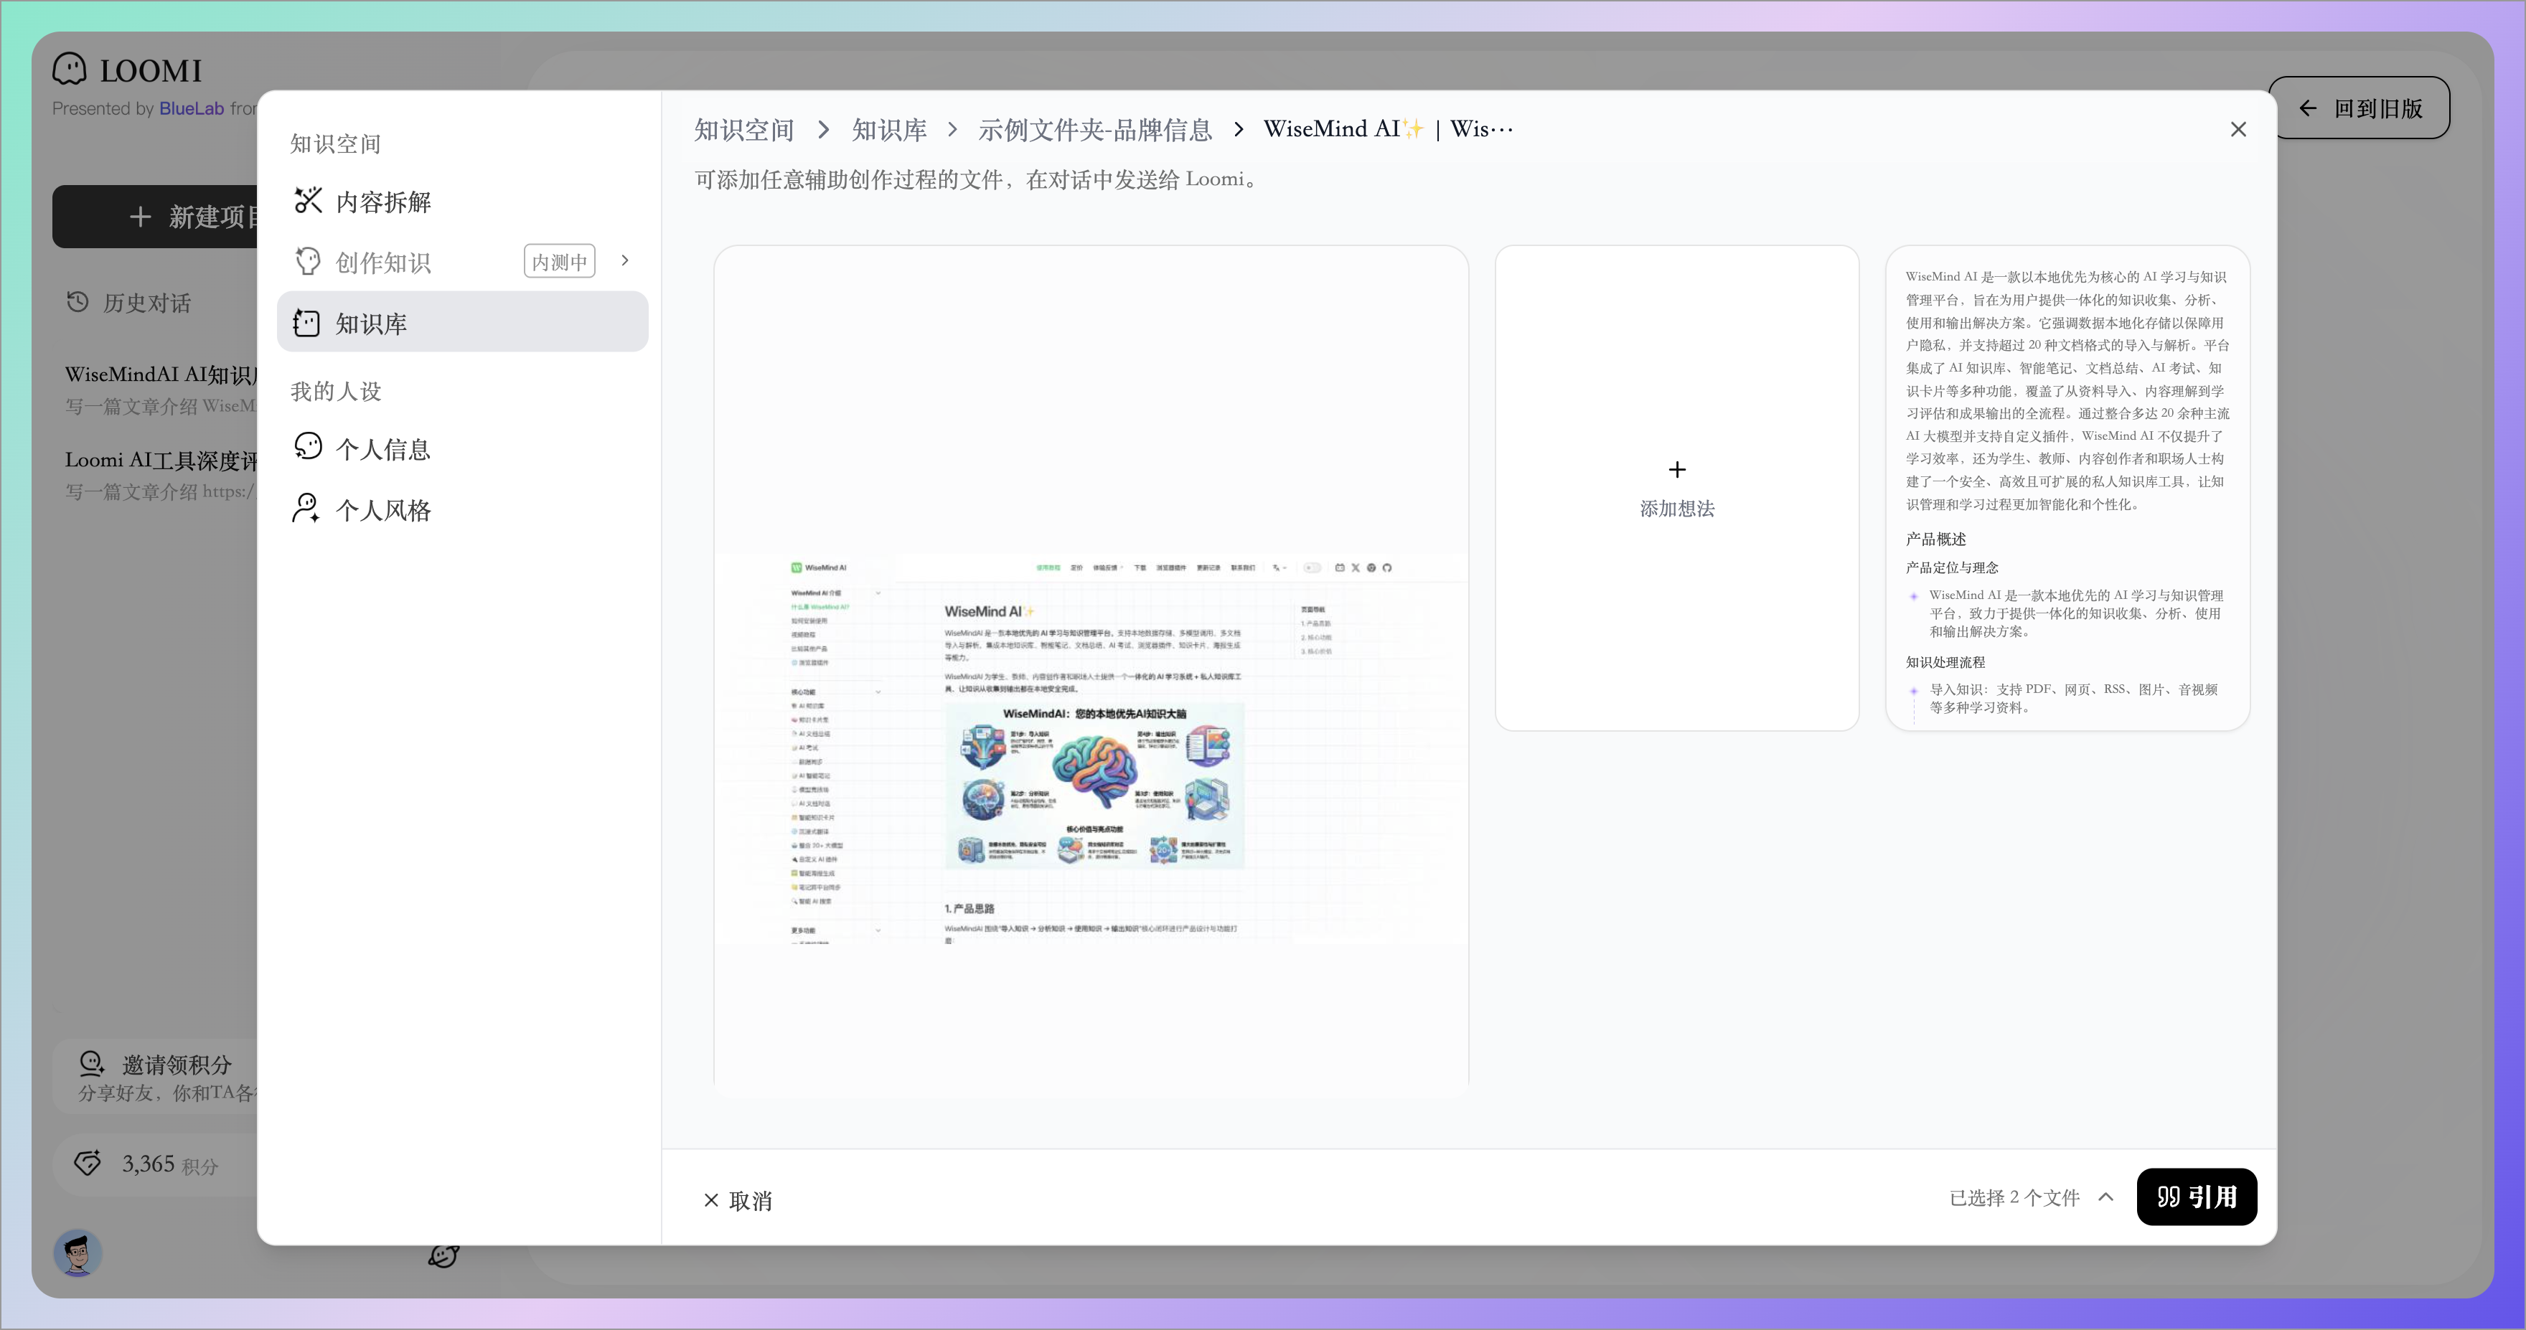Select the 个人信息 sidebar item
Screen dimensions: 2526x1330
tap(382, 449)
